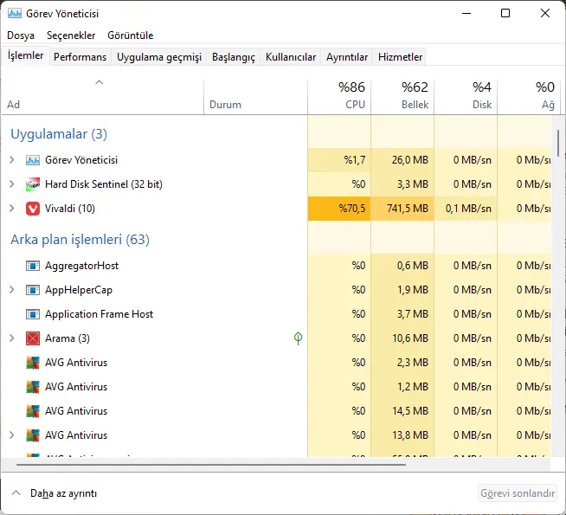This screenshot has width=566, height=515.
Task: Select the Hard Disk Sentinel (32 bit) name
Action: coord(104,184)
